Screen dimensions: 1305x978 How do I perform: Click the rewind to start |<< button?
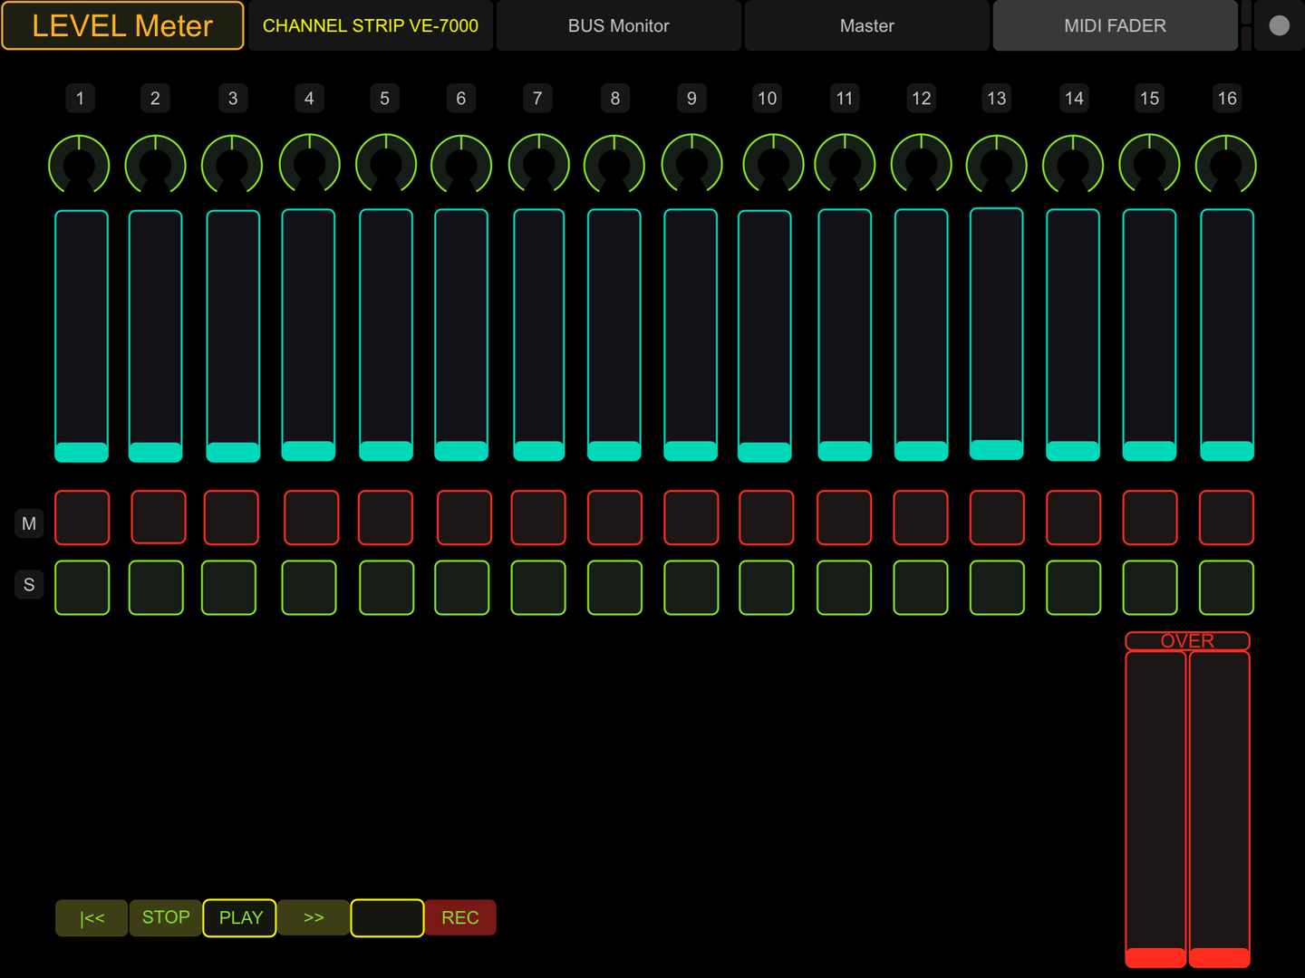click(x=92, y=917)
